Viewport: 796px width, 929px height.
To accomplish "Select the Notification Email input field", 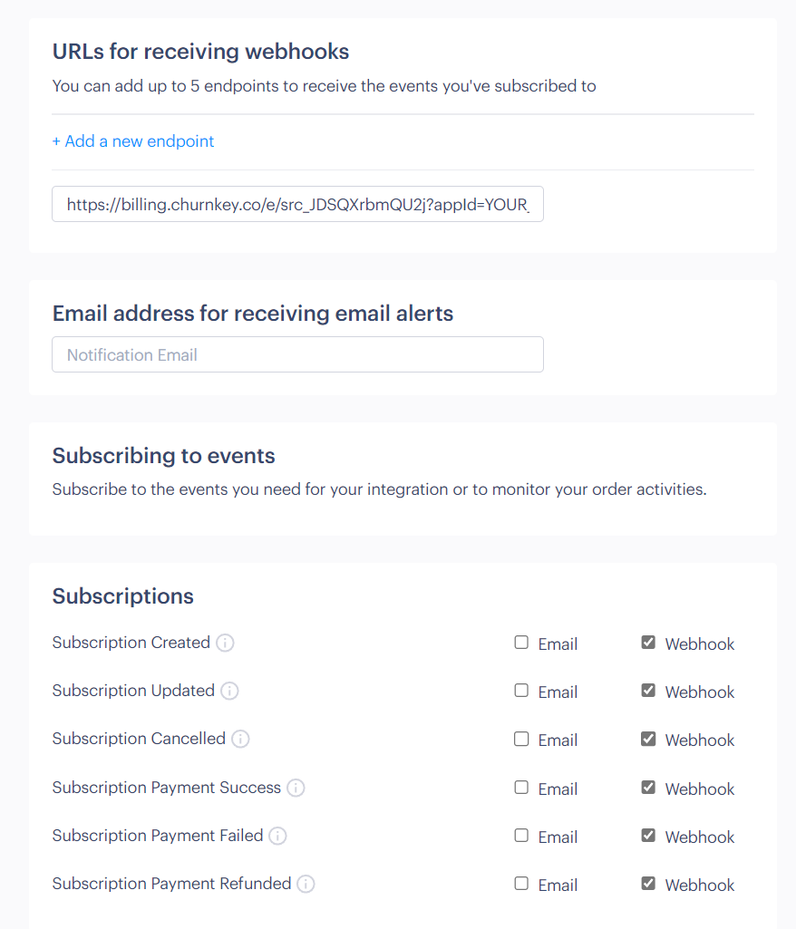I will click(297, 354).
